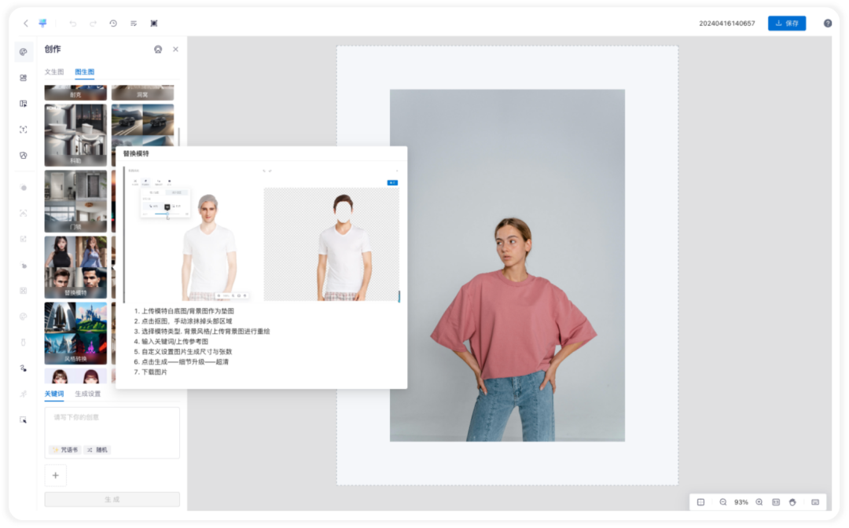Close the 创作 panel

click(x=175, y=49)
